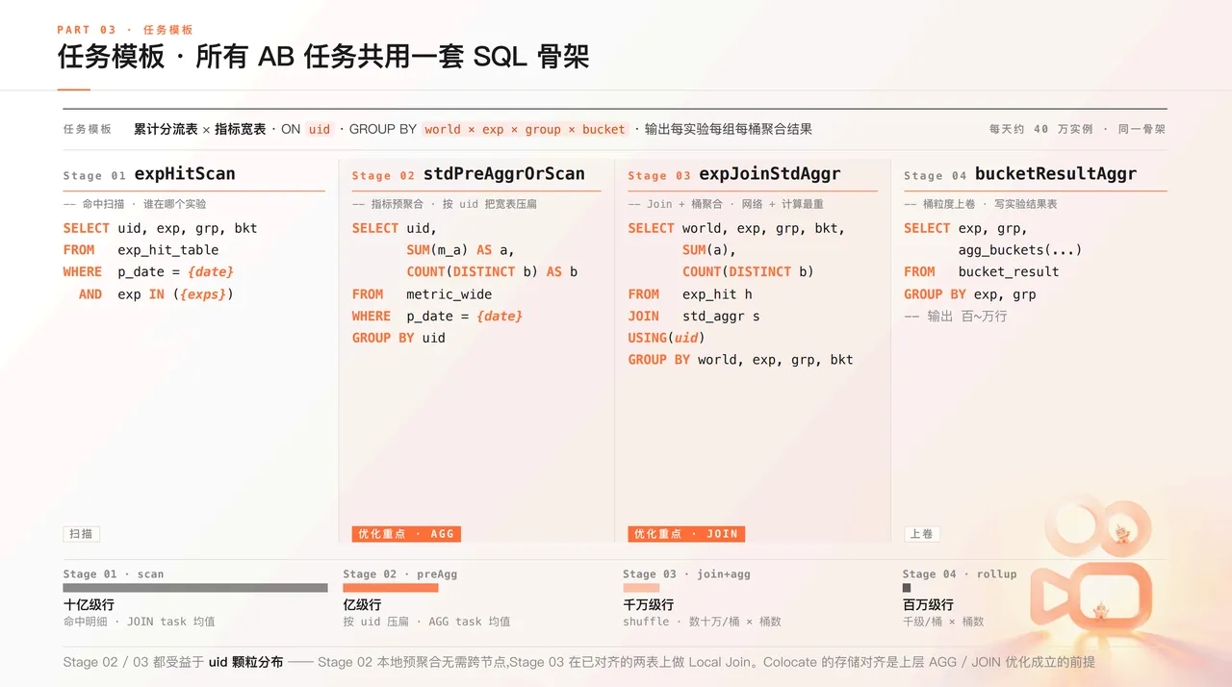The image size is (1232, 687).
Task: Click the bucket_result table name
Action: [x=1009, y=272]
